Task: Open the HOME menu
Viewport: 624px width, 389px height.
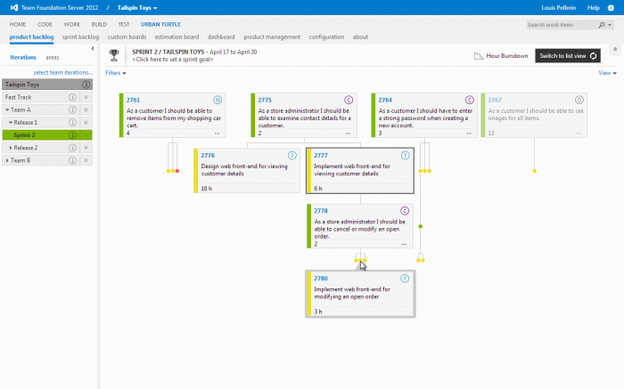Action: [18, 24]
